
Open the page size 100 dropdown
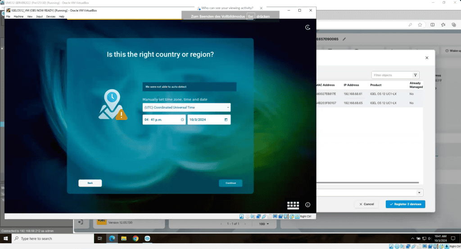tap(264, 224)
